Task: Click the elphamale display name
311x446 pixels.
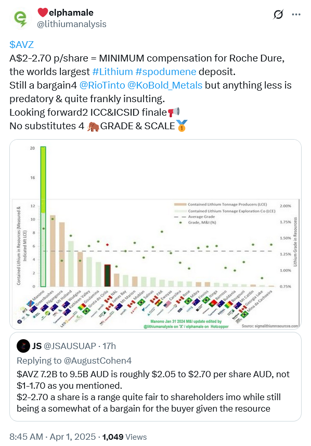Action: click(71, 13)
